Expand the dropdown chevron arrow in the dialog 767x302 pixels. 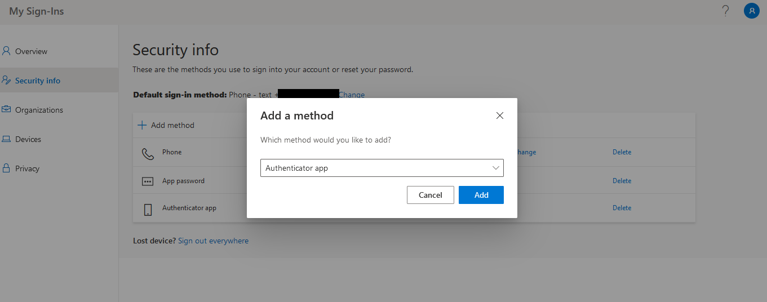(496, 168)
